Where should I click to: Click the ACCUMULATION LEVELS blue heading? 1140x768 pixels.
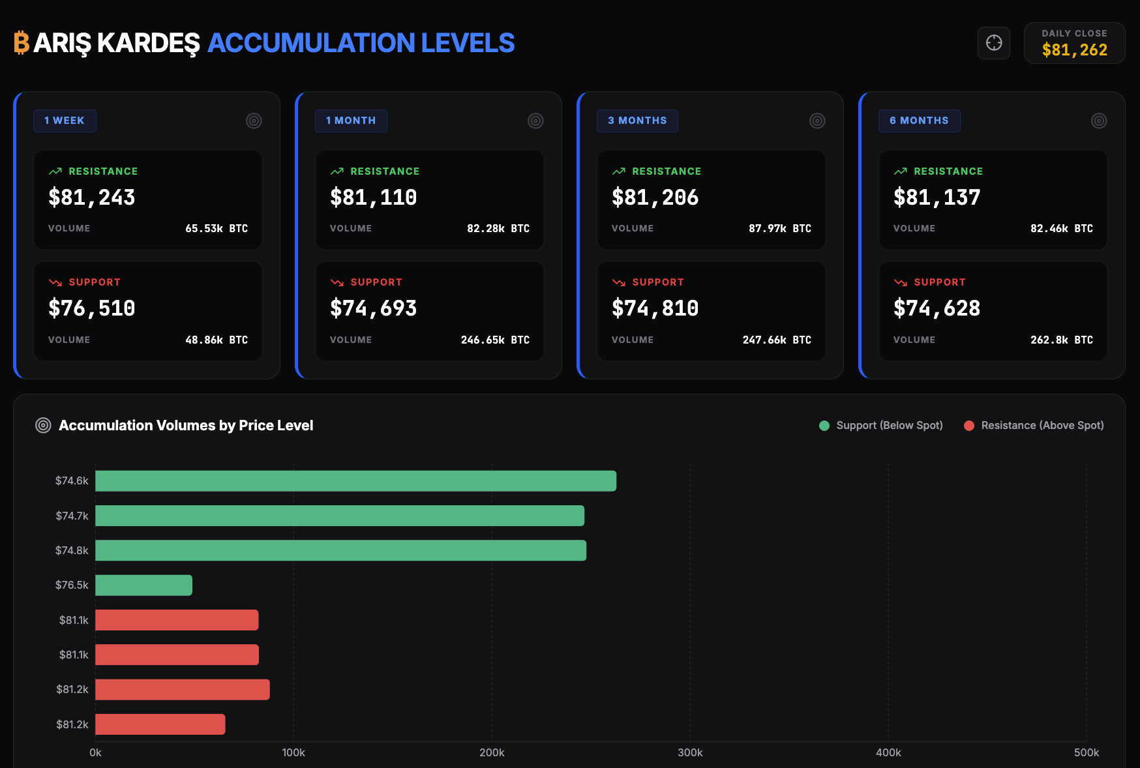pyautogui.click(x=361, y=43)
